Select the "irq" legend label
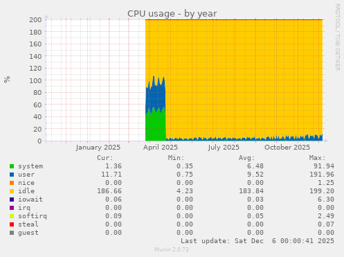This screenshot has height=257, width=344. click(x=24, y=208)
